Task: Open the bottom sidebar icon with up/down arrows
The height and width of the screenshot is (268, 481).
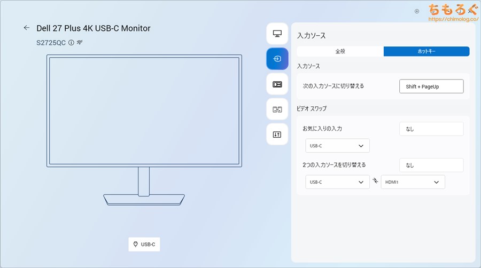Action: (x=277, y=135)
